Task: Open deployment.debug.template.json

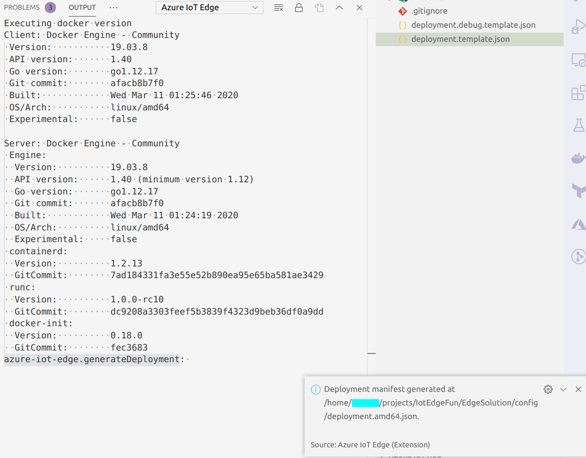Action: [473, 25]
